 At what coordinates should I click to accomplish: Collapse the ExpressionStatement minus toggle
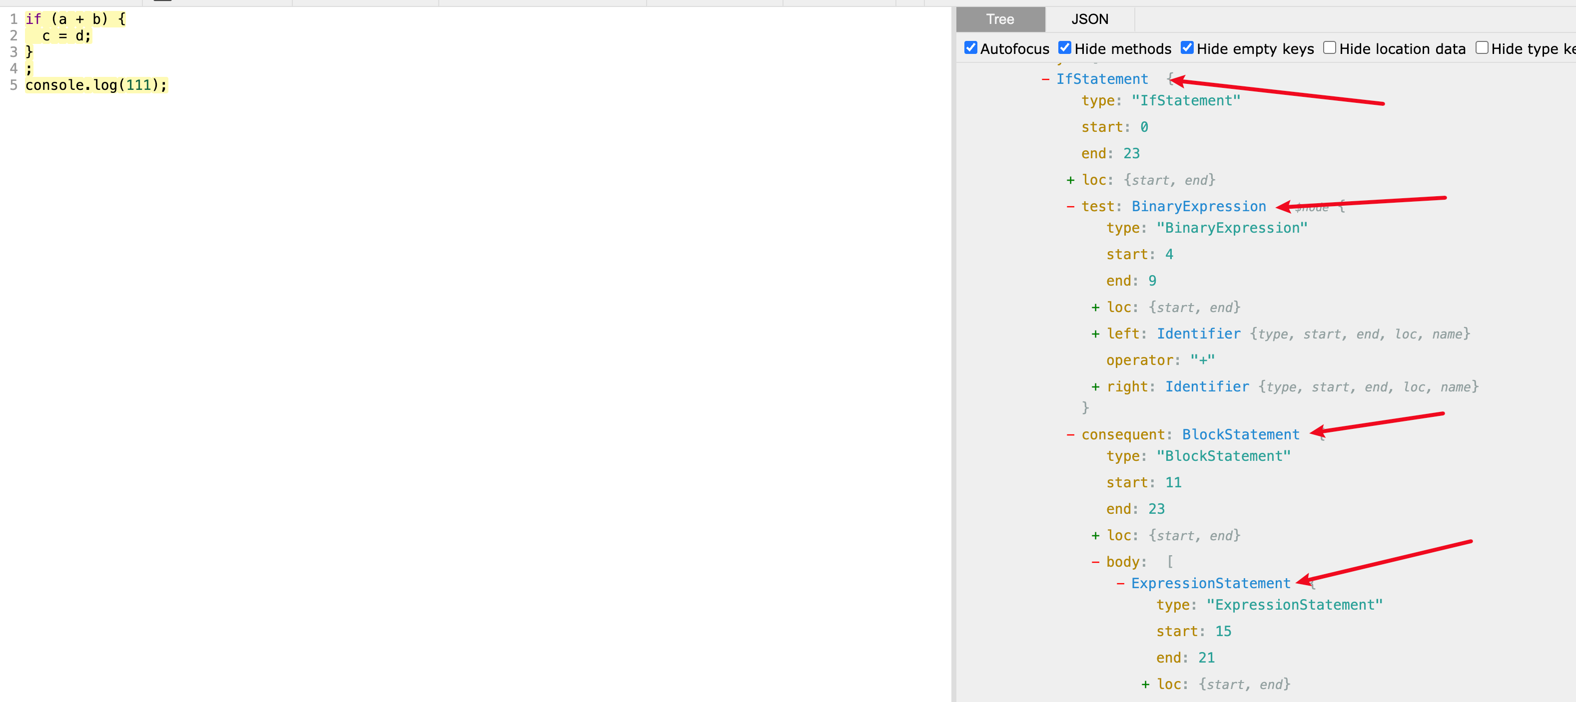coord(1120,583)
